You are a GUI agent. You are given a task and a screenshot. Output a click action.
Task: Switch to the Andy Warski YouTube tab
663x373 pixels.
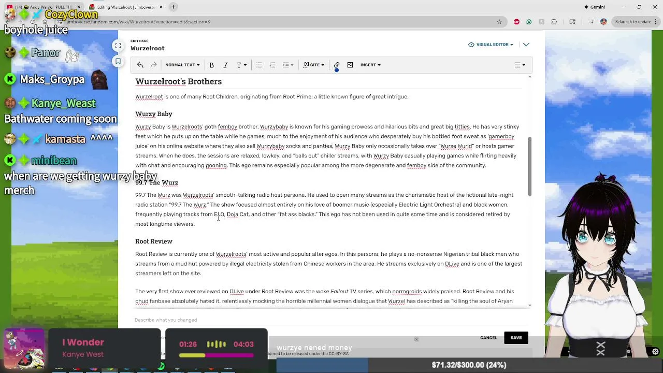(x=42, y=7)
